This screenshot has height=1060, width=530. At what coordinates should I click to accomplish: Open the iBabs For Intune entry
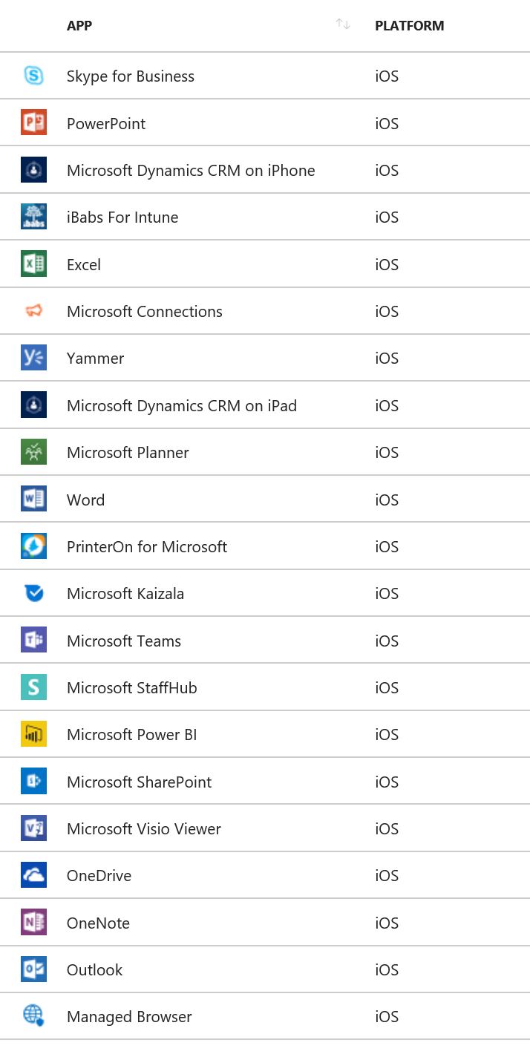(122, 217)
